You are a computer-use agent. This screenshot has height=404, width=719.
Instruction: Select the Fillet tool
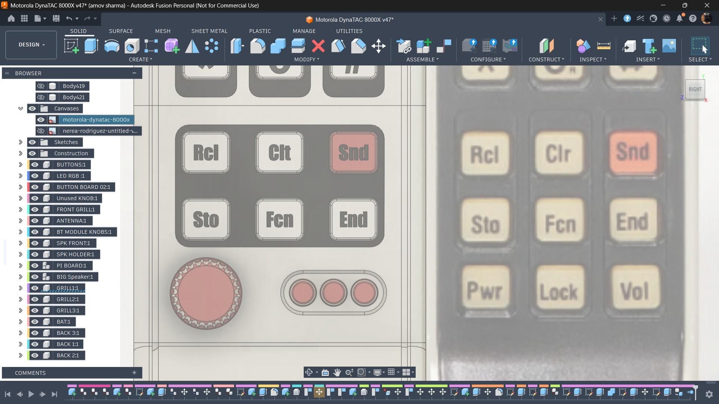[258, 46]
